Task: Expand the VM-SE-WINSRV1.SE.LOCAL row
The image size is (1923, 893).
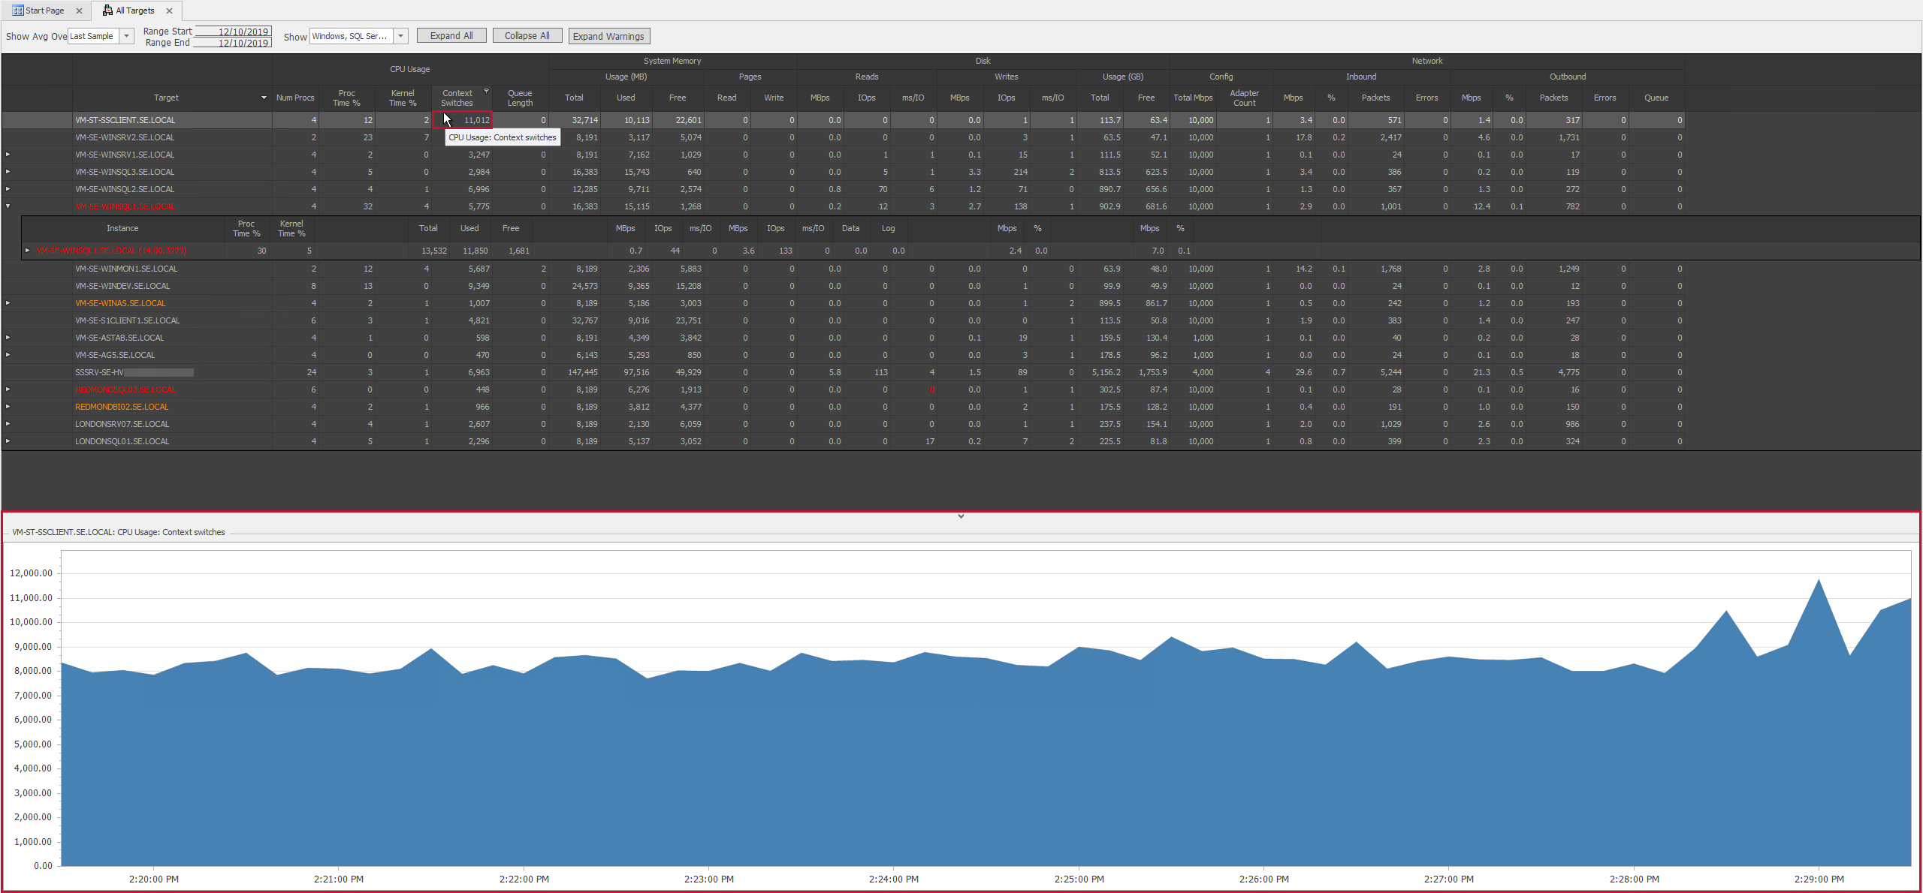Action: point(7,155)
